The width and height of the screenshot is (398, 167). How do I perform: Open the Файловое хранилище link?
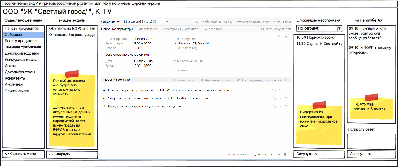pyautogui.click(x=239, y=154)
